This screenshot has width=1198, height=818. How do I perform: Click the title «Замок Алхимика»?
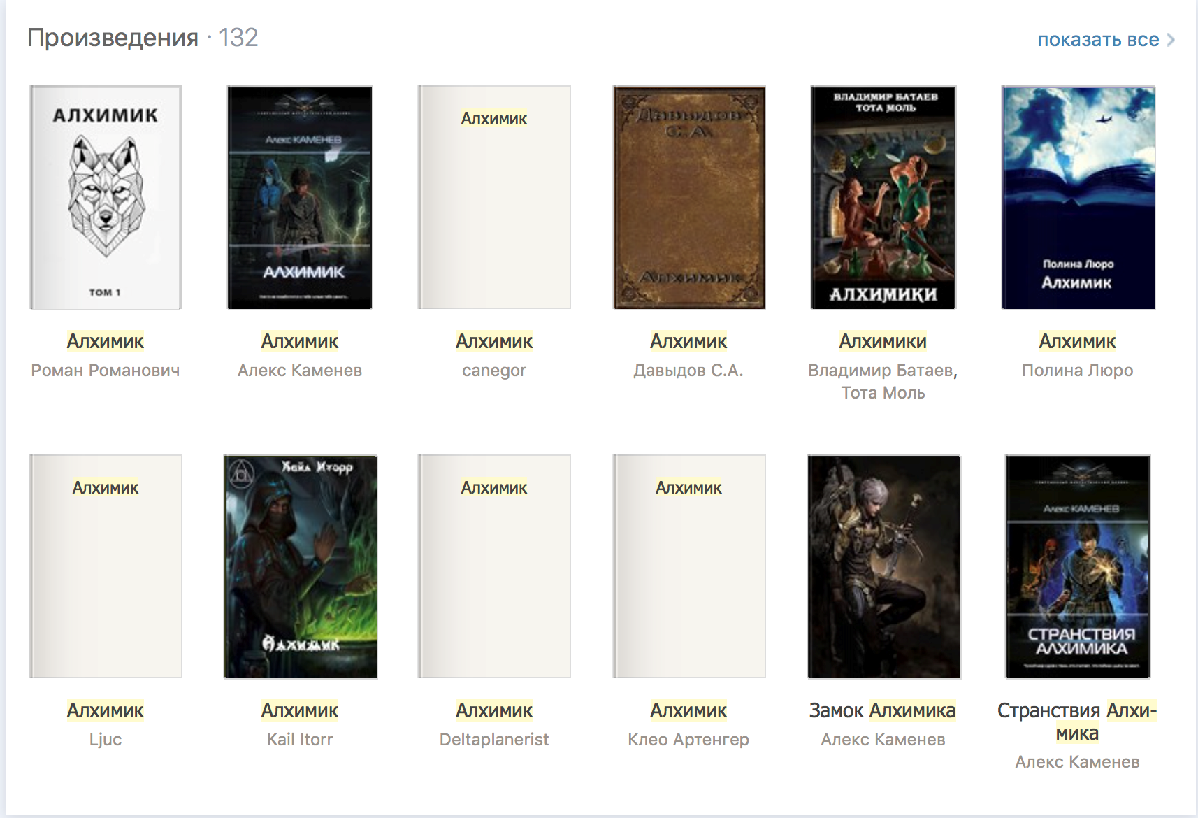[x=882, y=710]
